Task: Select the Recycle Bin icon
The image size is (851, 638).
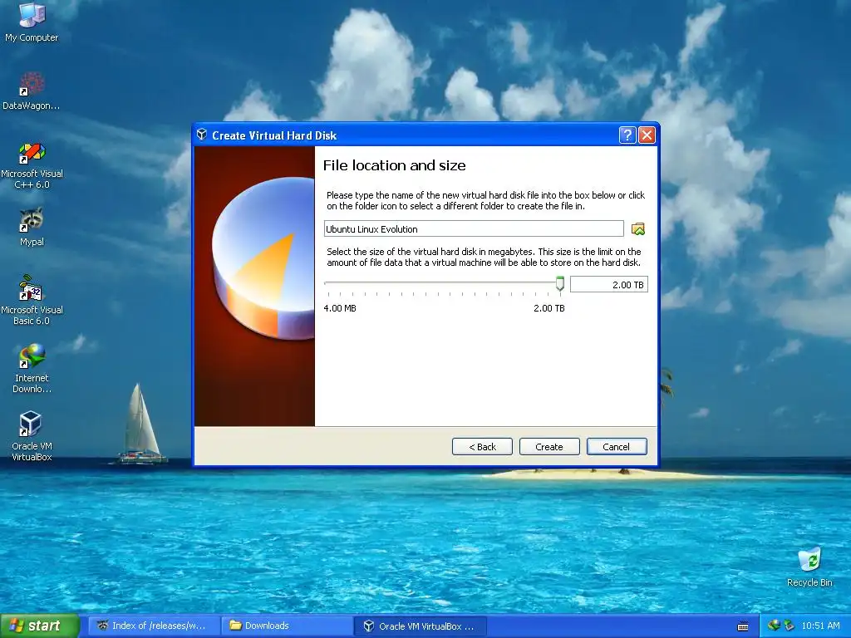Action: (x=809, y=567)
